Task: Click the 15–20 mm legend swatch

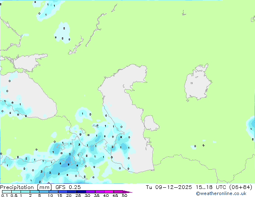Action: [x=62, y=192]
